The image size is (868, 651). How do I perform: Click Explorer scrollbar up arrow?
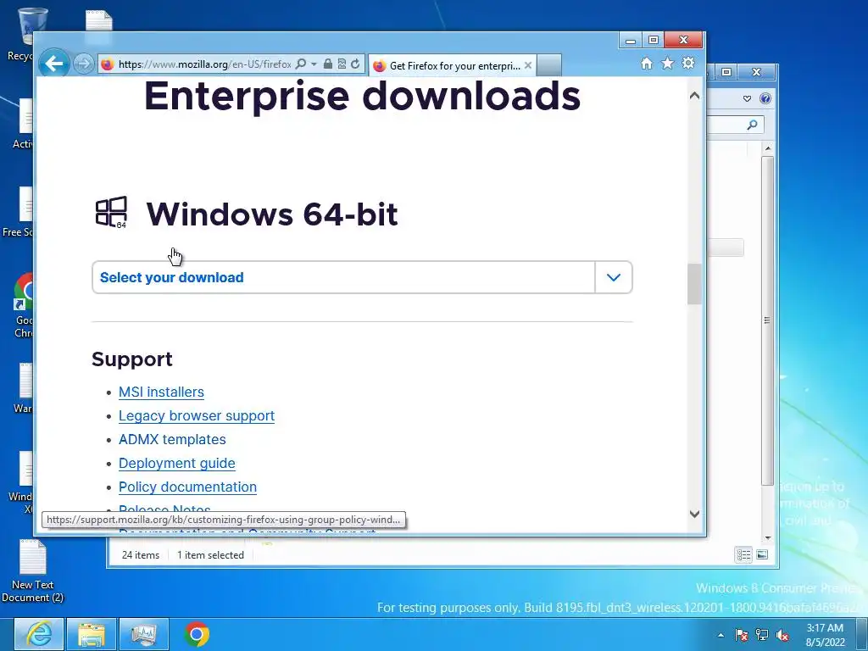768,148
